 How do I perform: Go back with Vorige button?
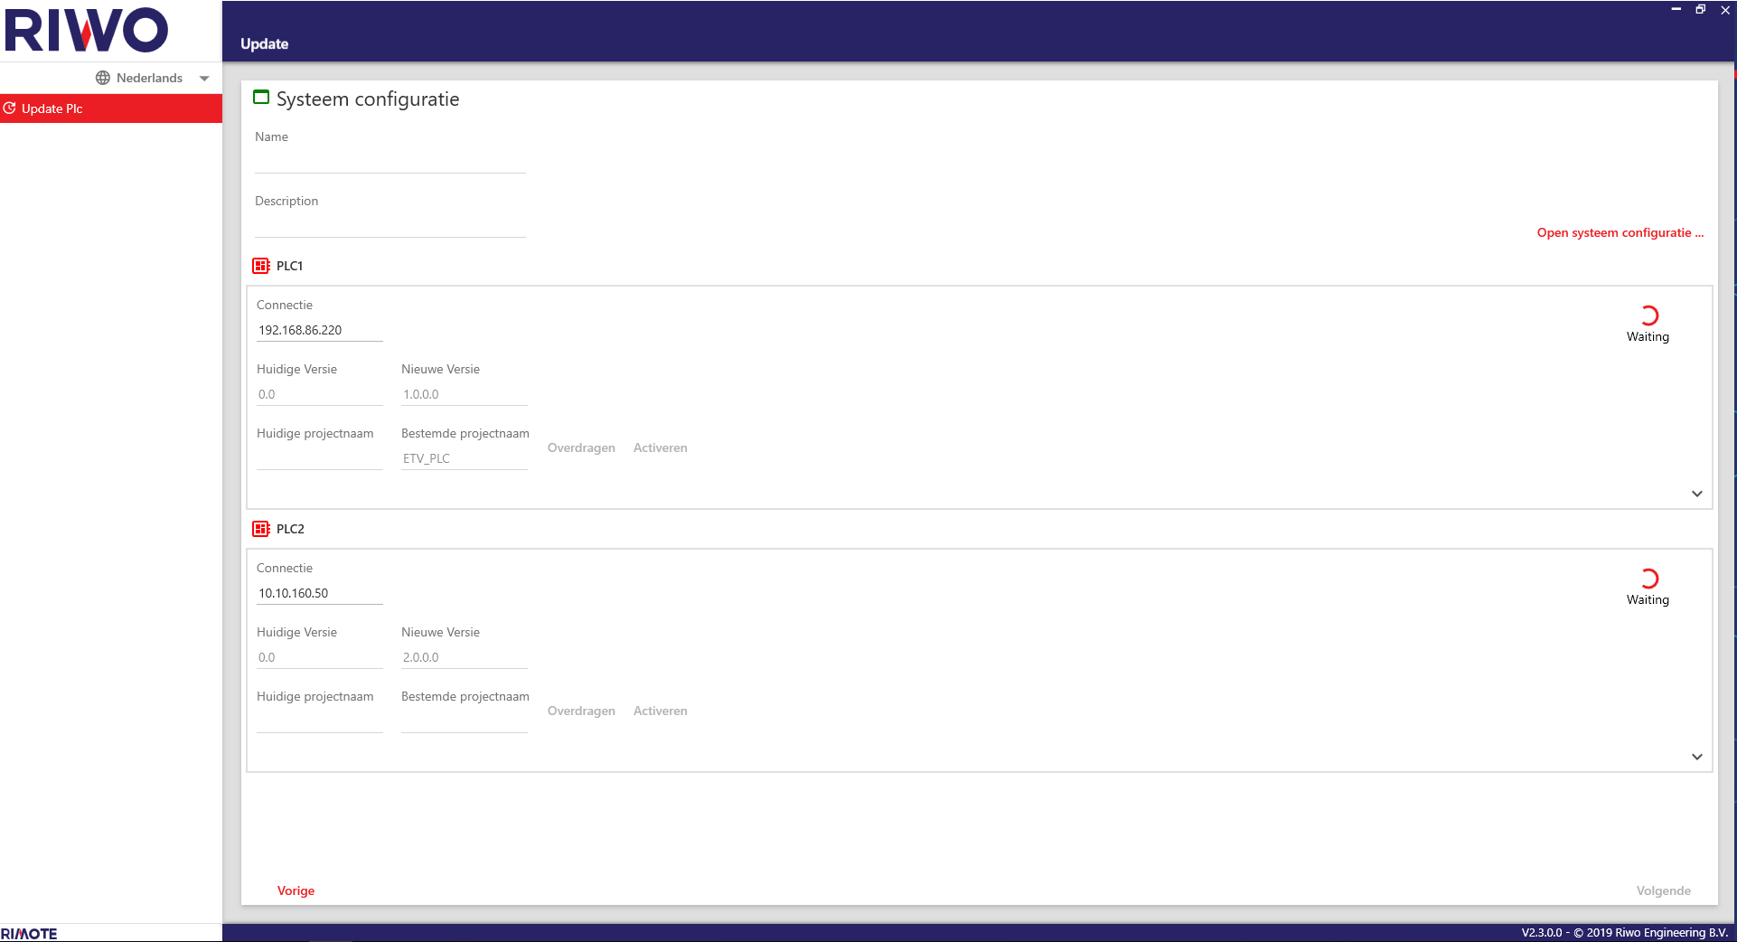(296, 890)
